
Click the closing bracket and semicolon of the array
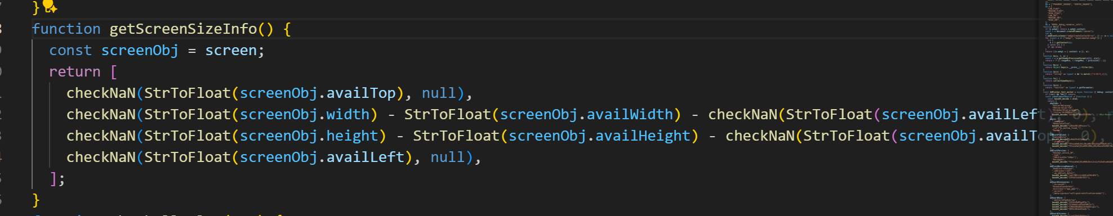57,179
